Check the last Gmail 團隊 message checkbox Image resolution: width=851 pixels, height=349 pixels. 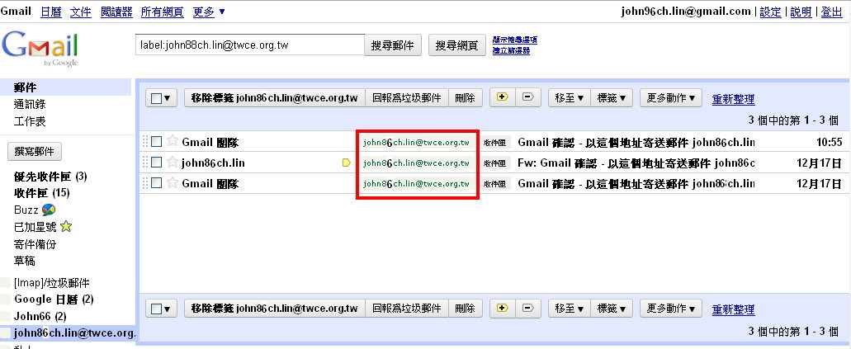tap(156, 182)
